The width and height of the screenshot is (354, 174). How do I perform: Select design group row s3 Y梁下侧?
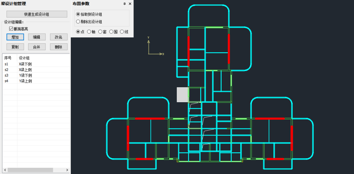tap(36, 76)
